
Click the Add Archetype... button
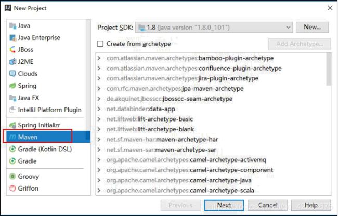[x=300, y=44]
